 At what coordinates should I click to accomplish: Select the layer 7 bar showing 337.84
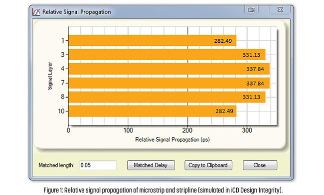click(x=169, y=83)
